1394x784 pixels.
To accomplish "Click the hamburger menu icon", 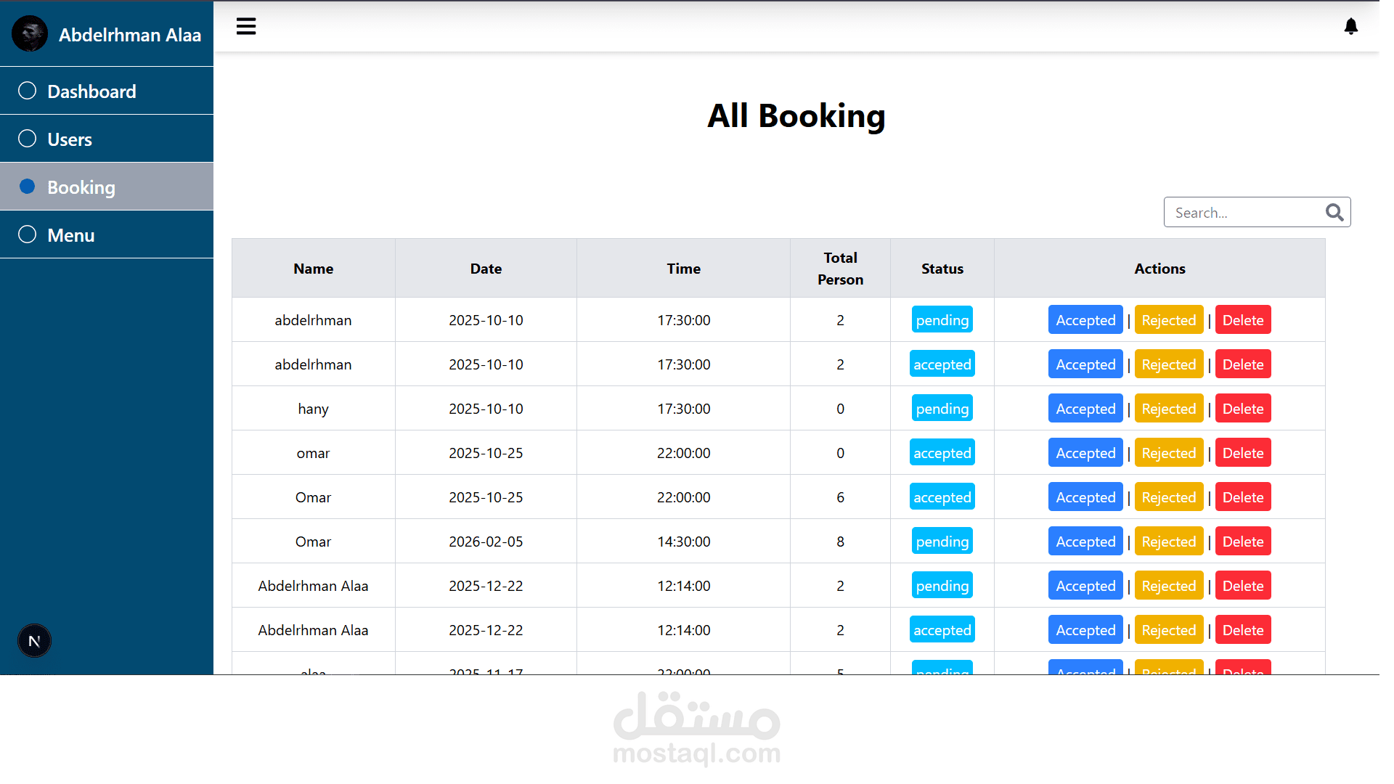I will click(x=246, y=27).
